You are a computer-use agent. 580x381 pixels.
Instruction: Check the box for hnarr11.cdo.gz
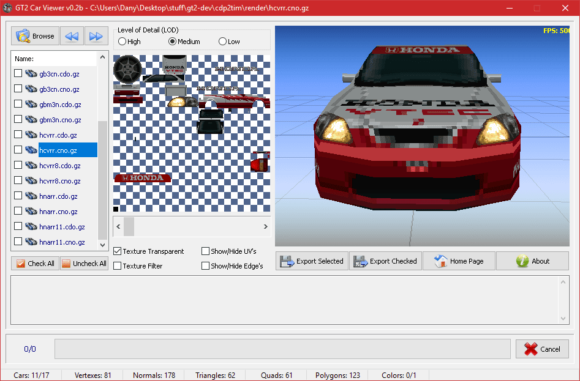(18, 226)
